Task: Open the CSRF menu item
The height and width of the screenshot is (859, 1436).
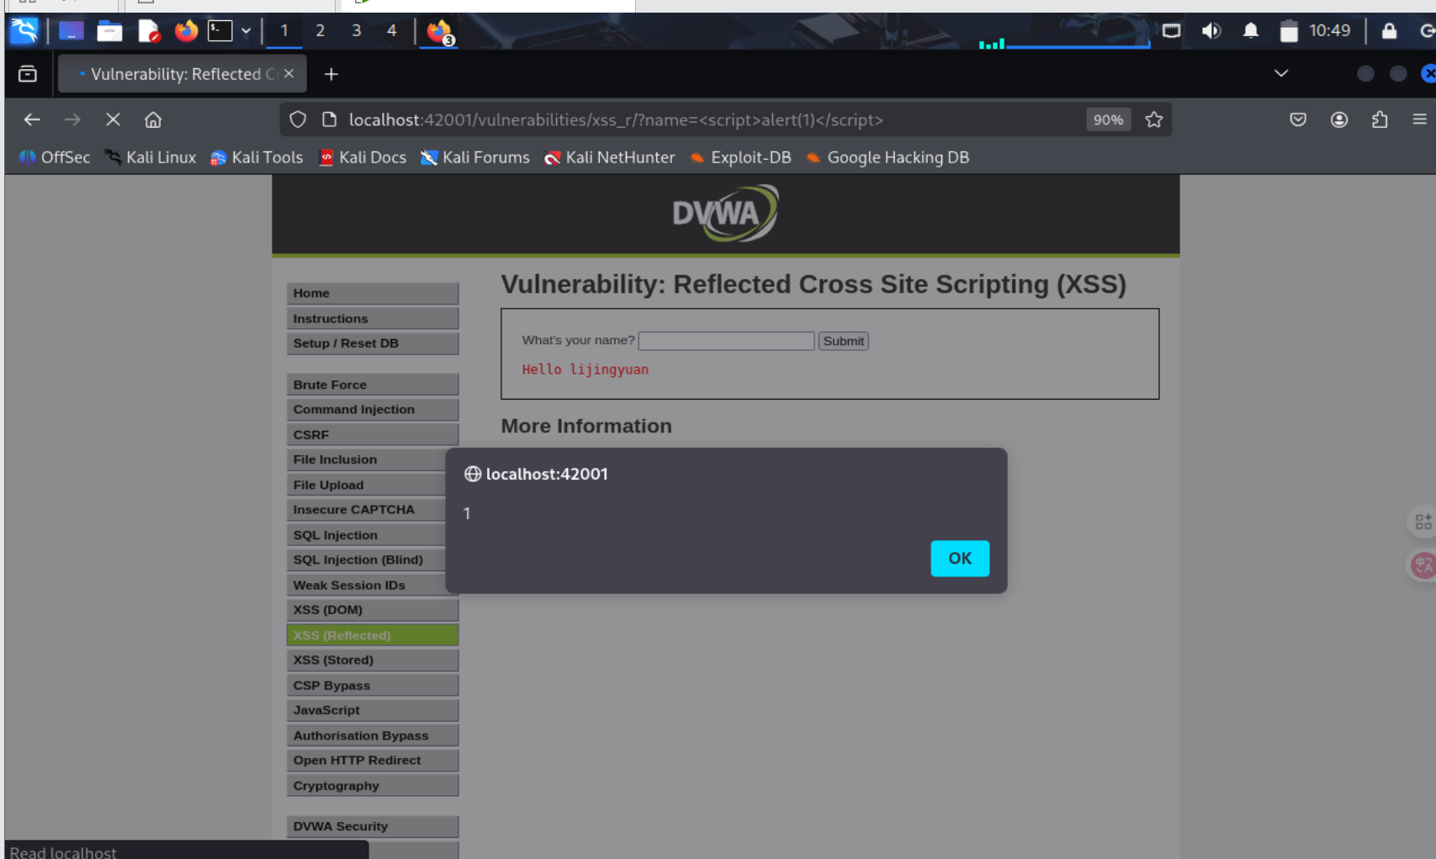Action: 373,434
